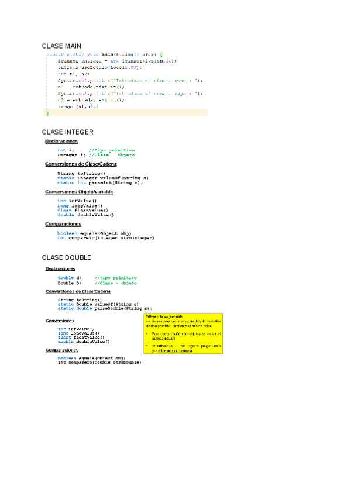Click the green //Tipo primitivo comment
Viewport: 351px width, 496px height.
[111, 150]
